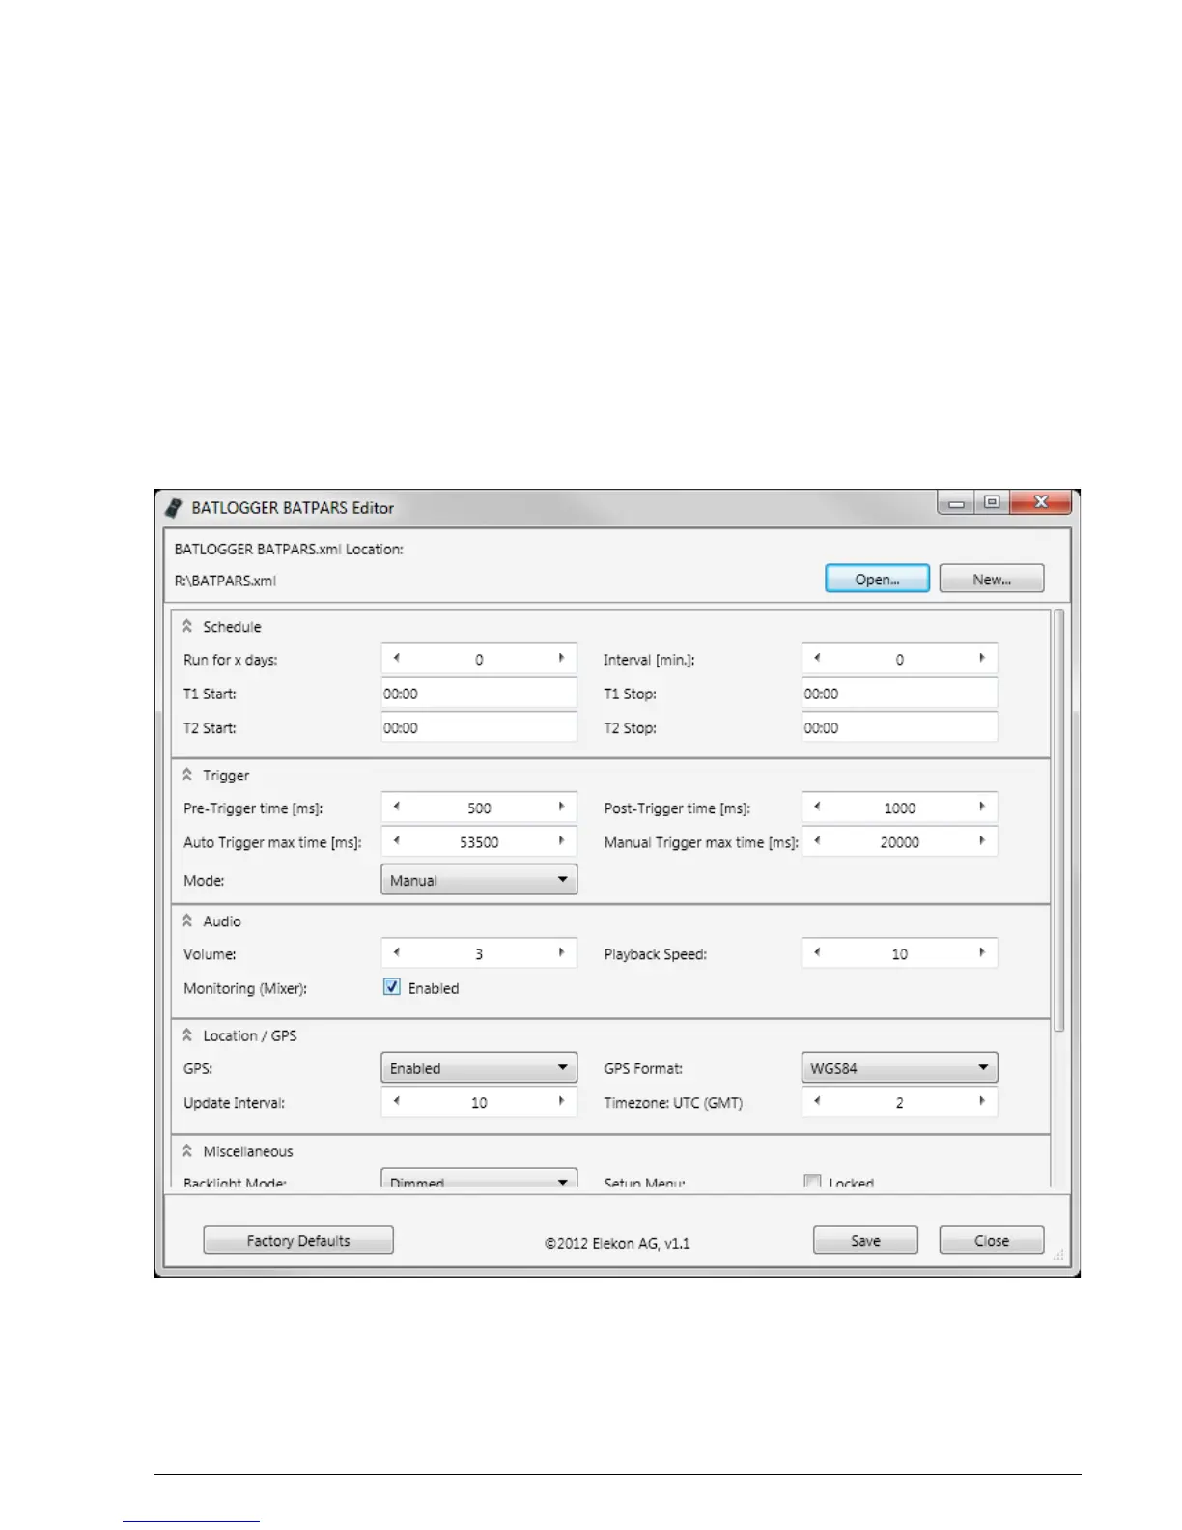The width and height of the screenshot is (1182, 1530).
Task: Open the Backlight Mode dropdown
Action: (479, 1178)
